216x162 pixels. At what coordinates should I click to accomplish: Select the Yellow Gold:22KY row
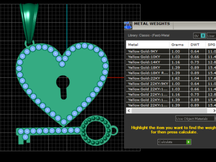tap(171, 78)
